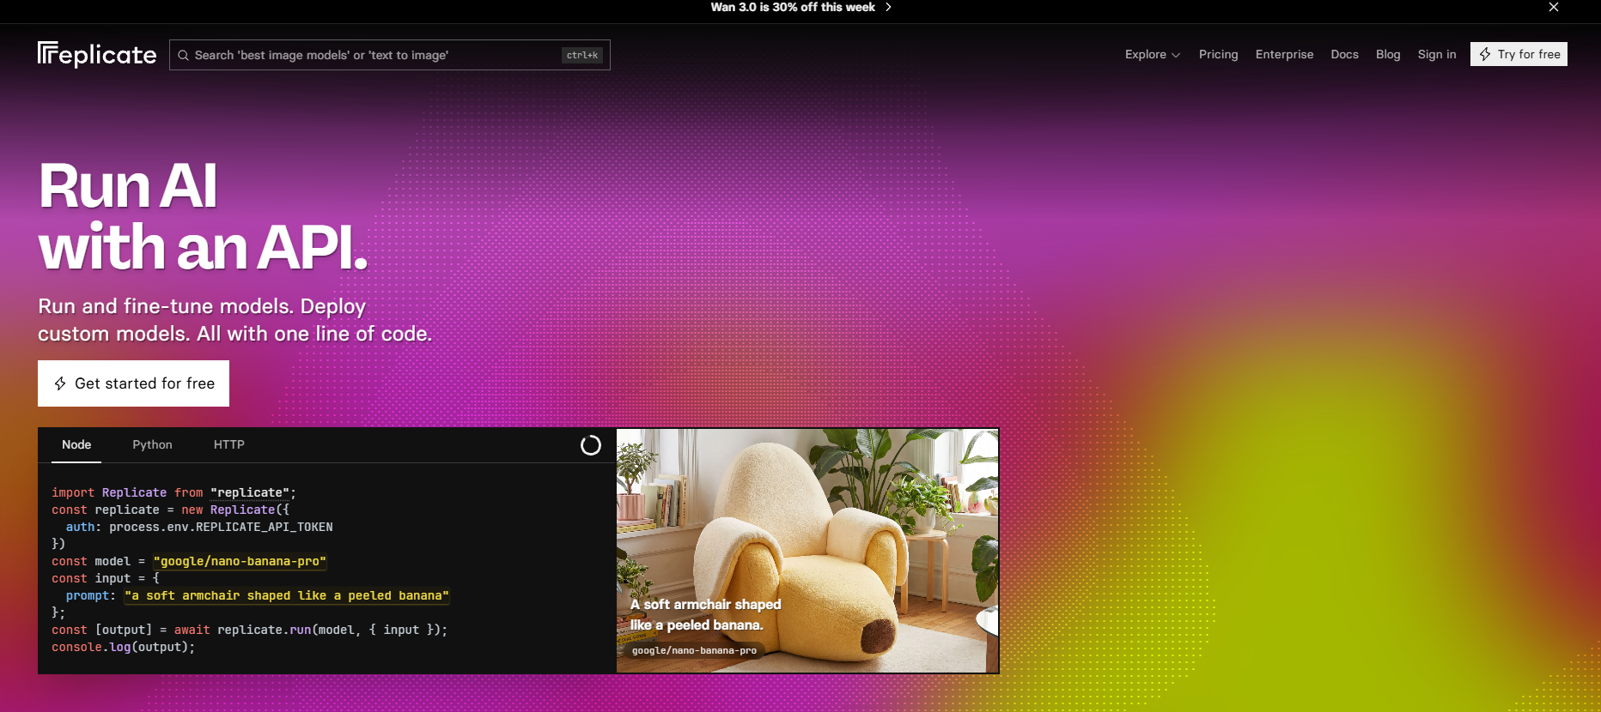Open the Docs link
The image size is (1601, 712).
(1345, 54)
